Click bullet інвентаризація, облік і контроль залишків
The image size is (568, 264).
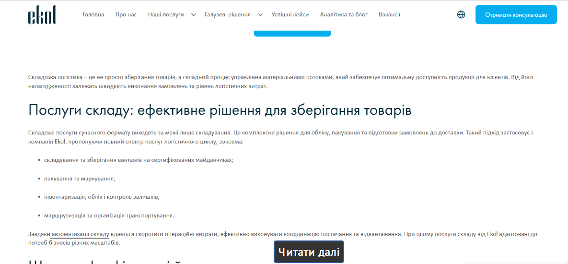(102, 197)
